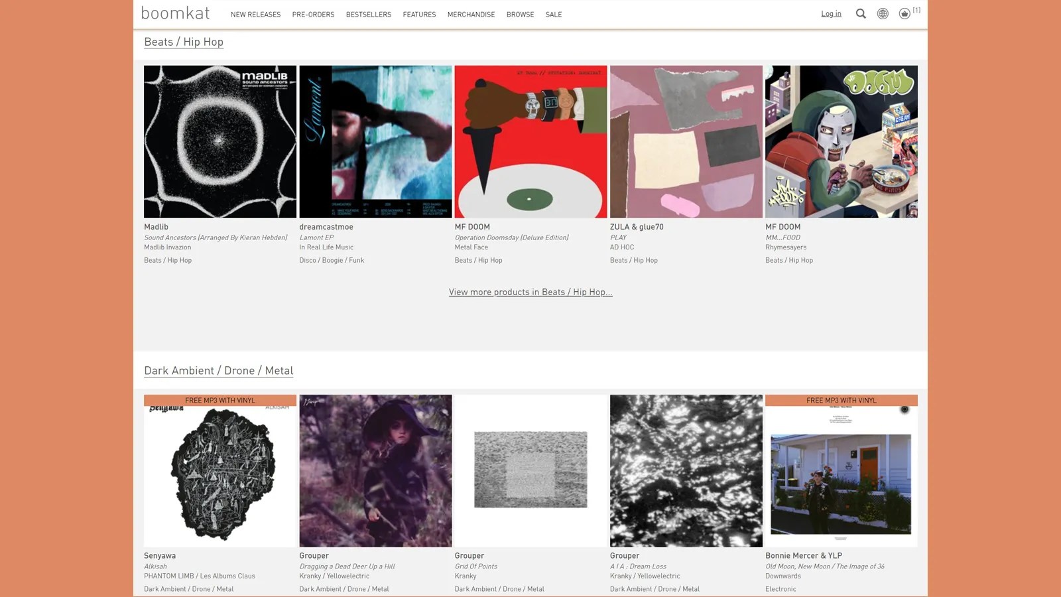
Task: Open the search magnifier icon
Action: coord(860,13)
